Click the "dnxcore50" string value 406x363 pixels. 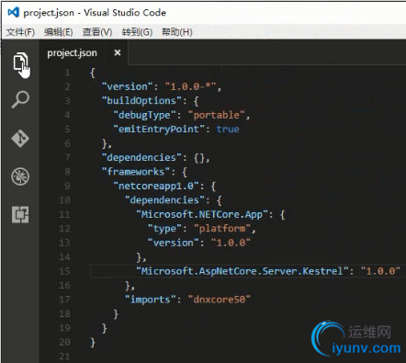[220, 300]
